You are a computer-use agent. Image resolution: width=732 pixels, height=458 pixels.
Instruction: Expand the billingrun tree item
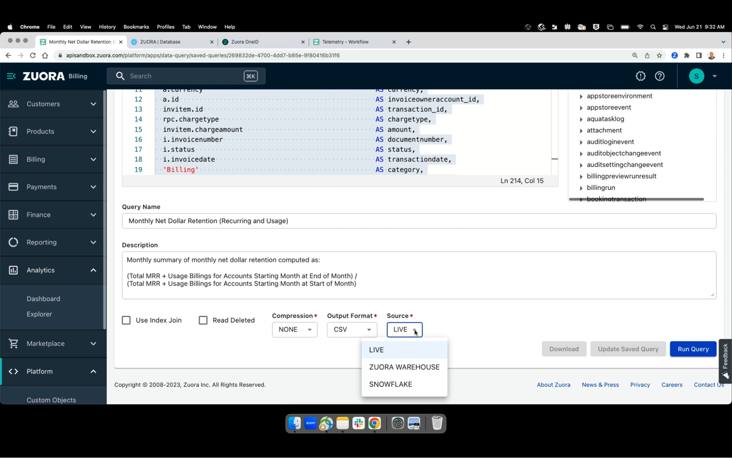tap(581, 188)
